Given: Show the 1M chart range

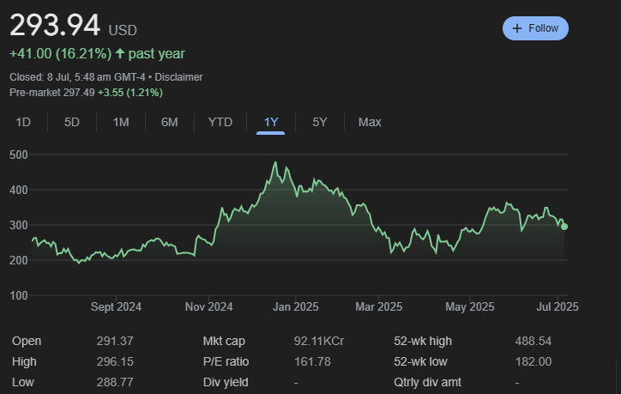Looking at the screenshot, I should point(121,122).
